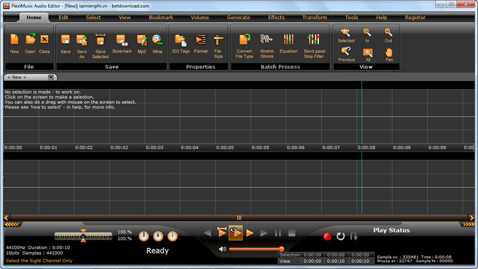This screenshot has width=478, height=269.
Task: Click the Bookmark save icon
Action: 122,40
